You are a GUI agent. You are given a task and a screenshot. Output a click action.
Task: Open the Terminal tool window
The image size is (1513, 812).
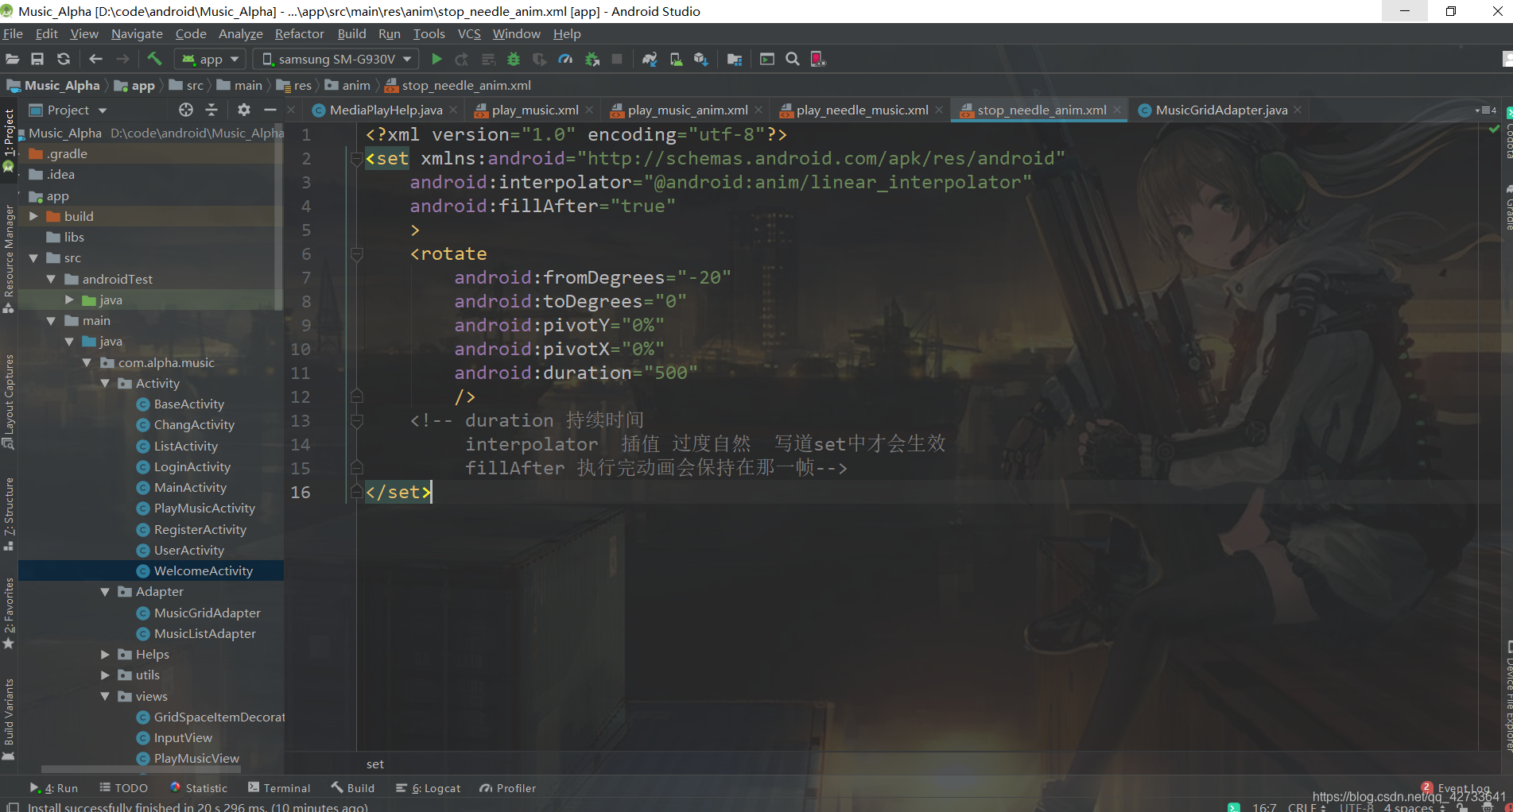(279, 788)
